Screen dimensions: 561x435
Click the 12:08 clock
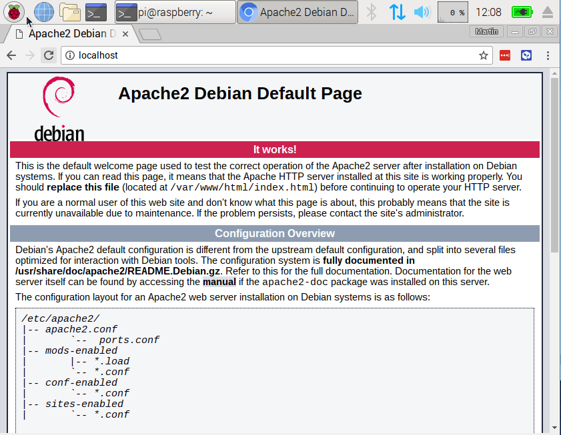[488, 12]
